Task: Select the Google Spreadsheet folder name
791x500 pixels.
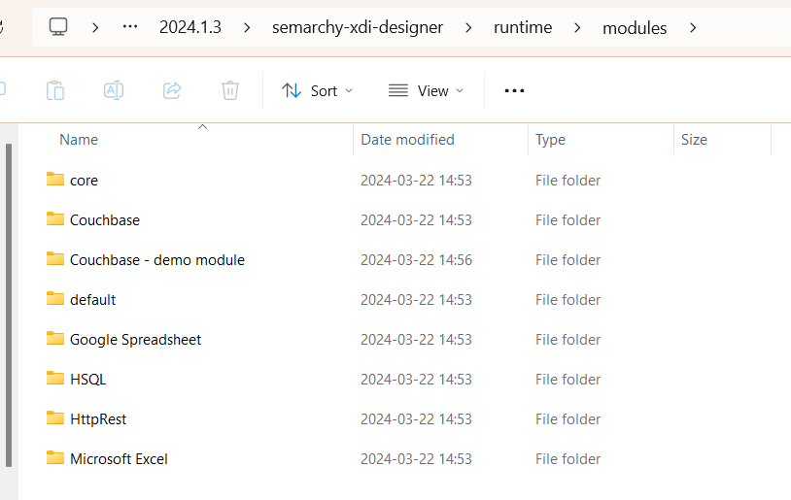Action: [135, 340]
